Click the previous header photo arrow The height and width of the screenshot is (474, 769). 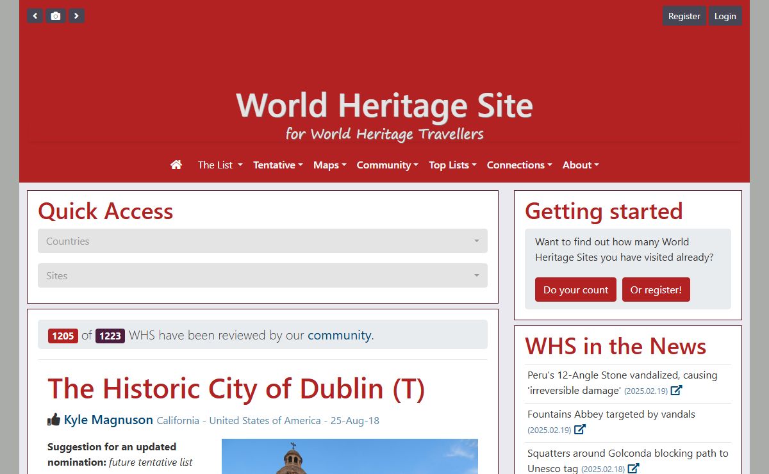[35, 15]
